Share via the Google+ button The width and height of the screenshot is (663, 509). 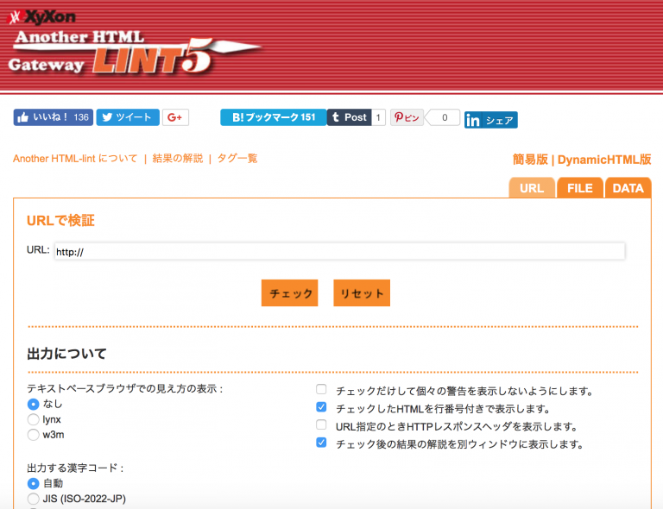pos(175,117)
